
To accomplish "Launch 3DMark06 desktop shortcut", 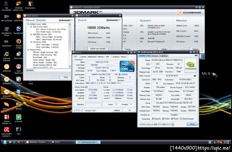I will coord(7,94).
